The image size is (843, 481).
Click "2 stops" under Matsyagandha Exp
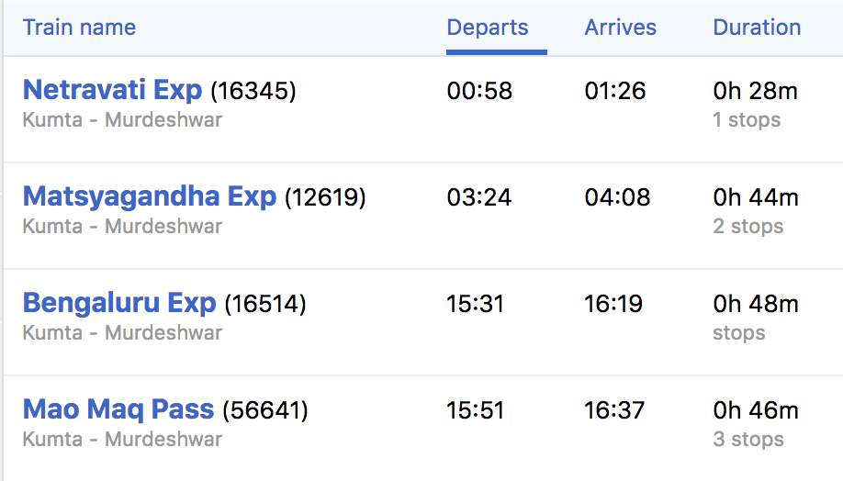[x=747, y=227]
